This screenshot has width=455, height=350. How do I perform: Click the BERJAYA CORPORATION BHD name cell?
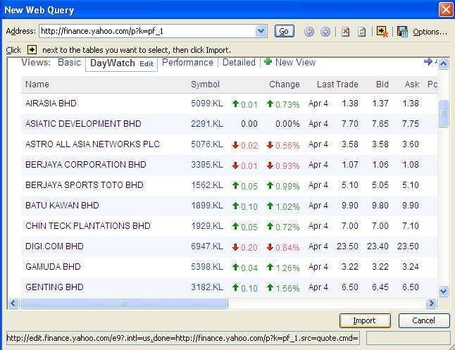click(x=86, y=165)
